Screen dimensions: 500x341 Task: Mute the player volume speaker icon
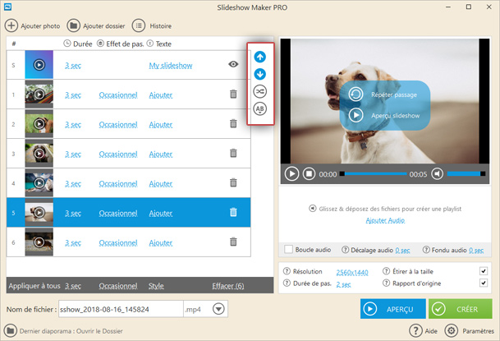[x=437, y=174]
